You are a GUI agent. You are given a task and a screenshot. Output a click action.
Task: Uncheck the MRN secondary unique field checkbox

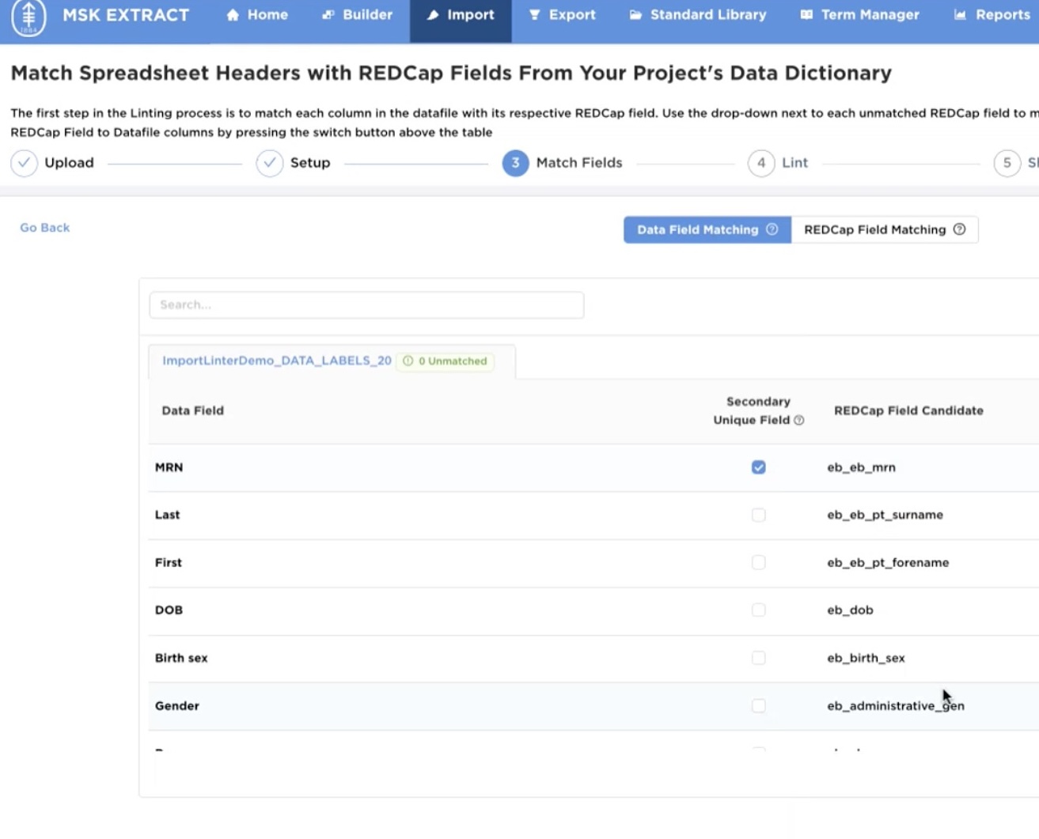[758, 467]
